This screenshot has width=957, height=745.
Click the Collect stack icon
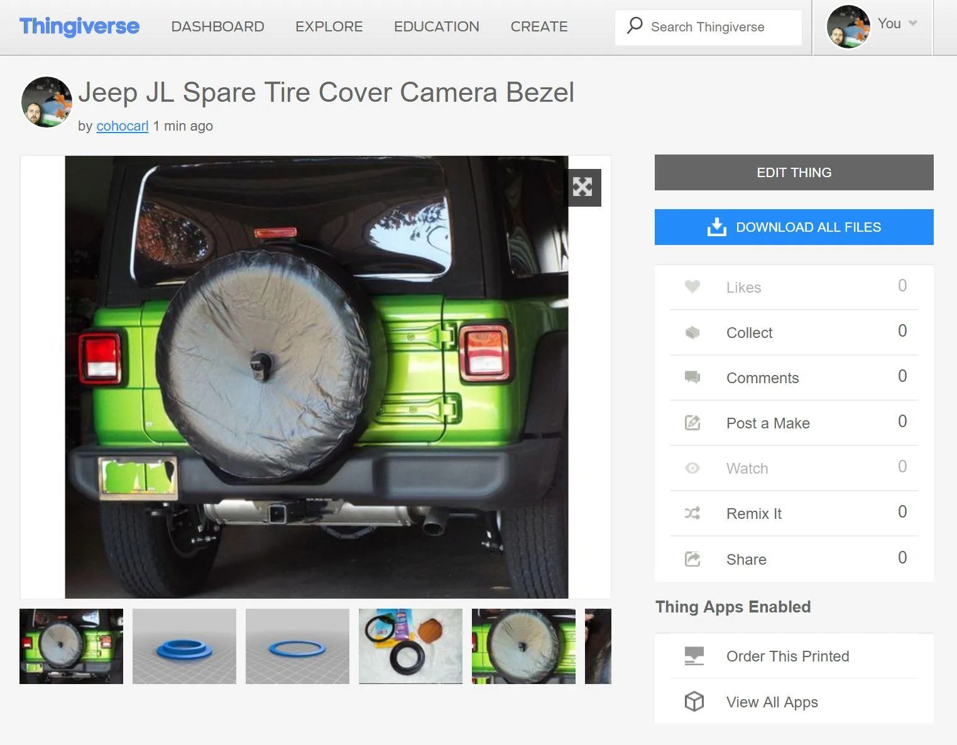point(692,332)
